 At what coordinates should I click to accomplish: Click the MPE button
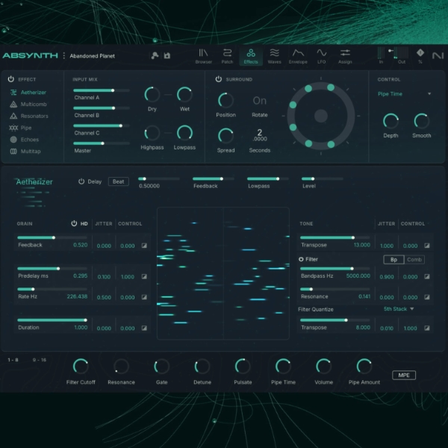click(x=404, y=375)
